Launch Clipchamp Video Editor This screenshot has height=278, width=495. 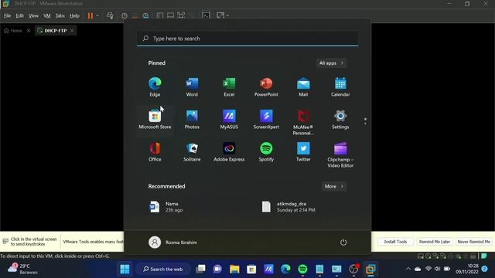(x=340, y=154)
